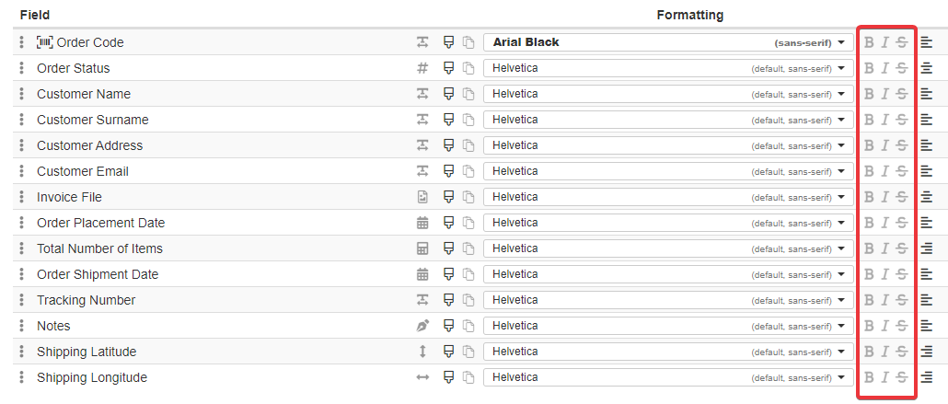The height and width of the screenshot is (404, 948).
Task: Click the paint format icon for Order Status
Action: pos(450,68)
